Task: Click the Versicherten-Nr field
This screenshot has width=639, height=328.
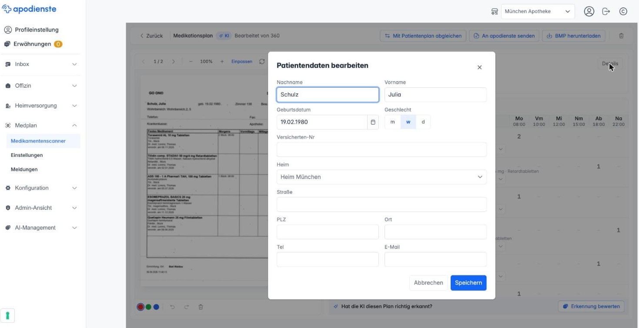Action: point(381,149)
